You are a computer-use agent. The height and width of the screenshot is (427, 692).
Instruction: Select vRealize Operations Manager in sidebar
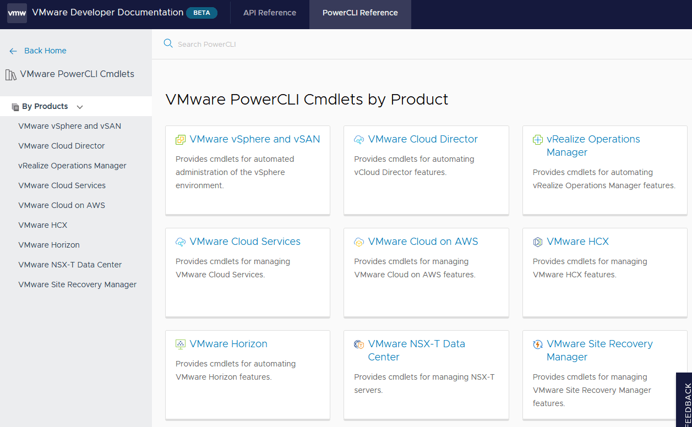pyautogui.click(x=72, y=166)
